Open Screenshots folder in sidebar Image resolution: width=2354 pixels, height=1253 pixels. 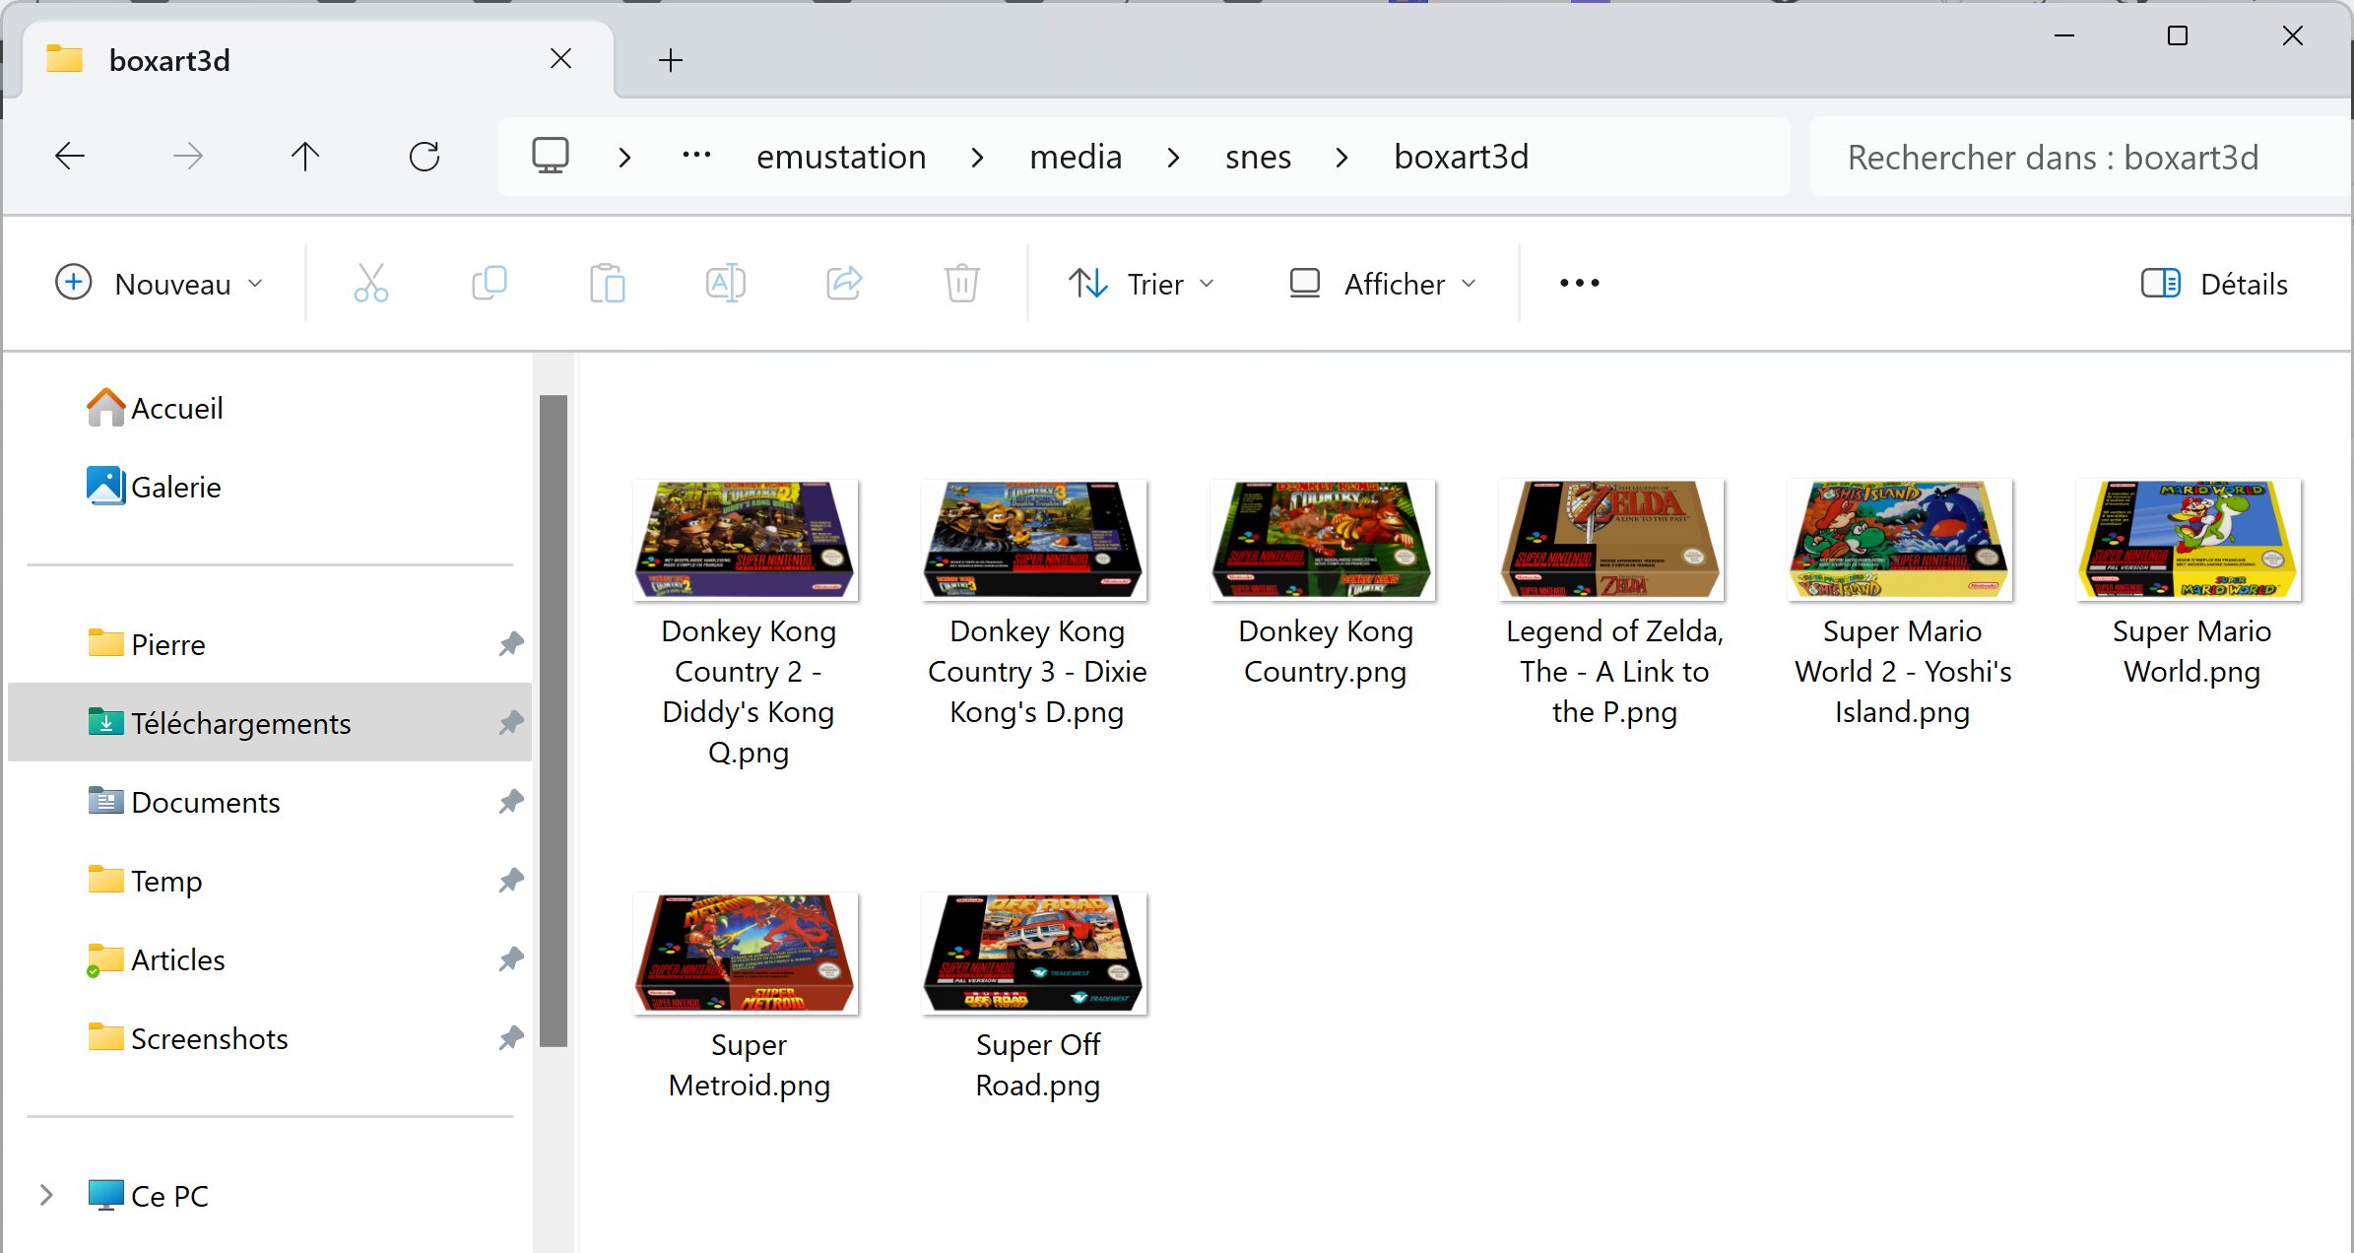click(x=187, y=1038)
